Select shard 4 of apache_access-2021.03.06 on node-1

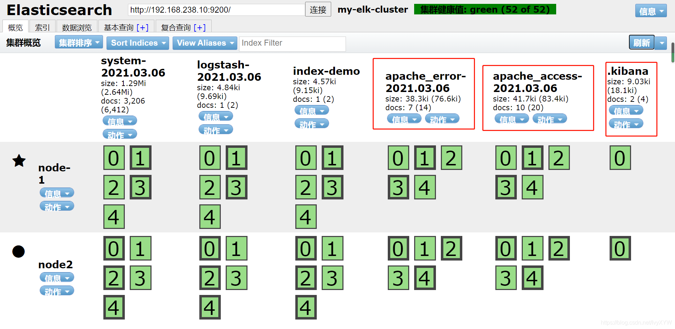[533, 187]
